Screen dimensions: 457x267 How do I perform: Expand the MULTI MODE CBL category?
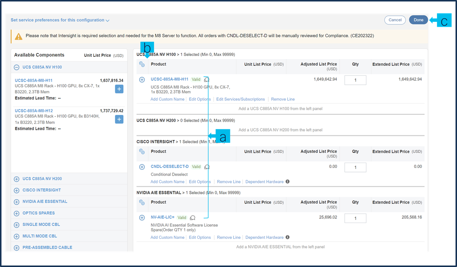coord(17,237)
